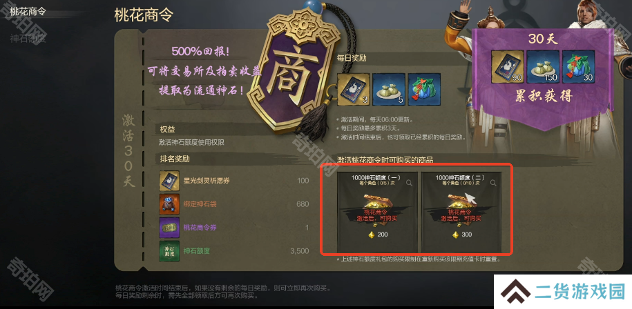Screen dimensions: 632x309
Task: Click the 30天 accumulated green gift bag icon
Action: pyautogui.click(x=578, y=66)
